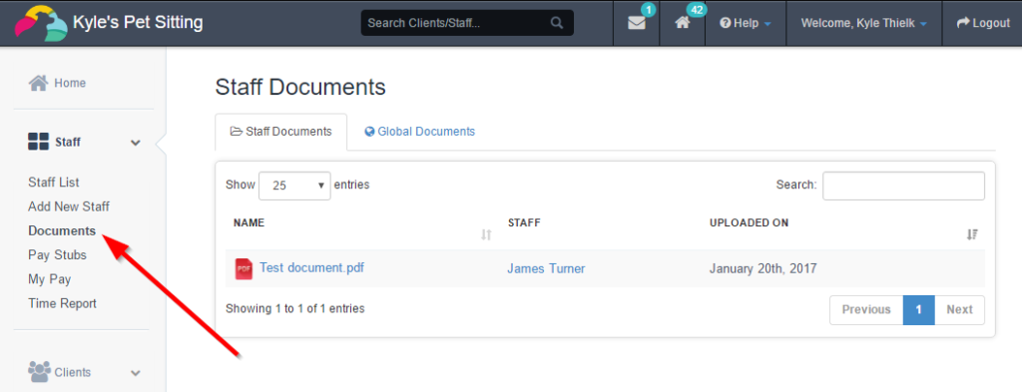
Task: Click the Logout arrow icon
Action: [x=963, y=23]
